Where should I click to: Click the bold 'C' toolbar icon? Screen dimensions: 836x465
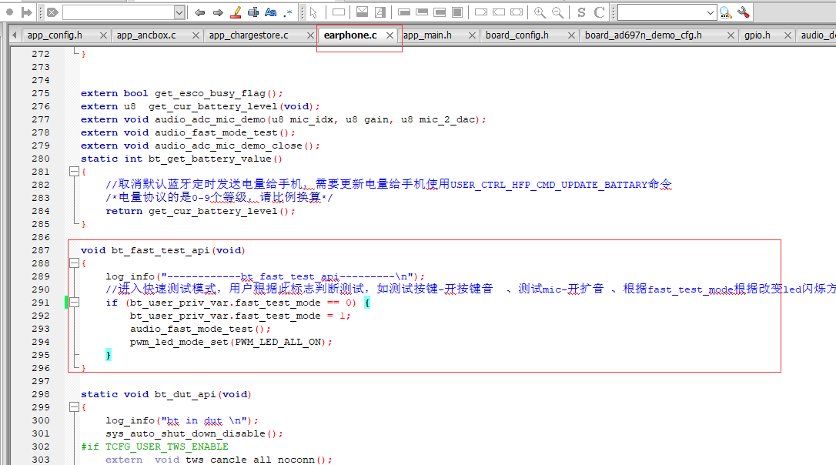599,12
